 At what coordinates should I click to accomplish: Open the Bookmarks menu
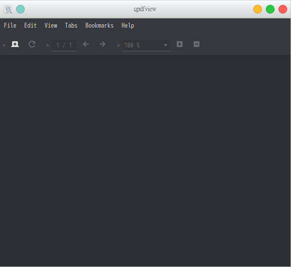point(99,25)
